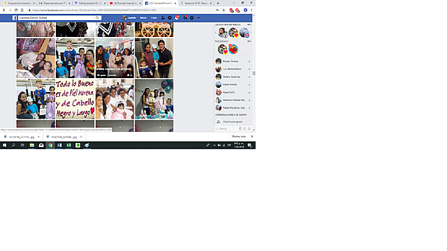
Task: Open File Explorer from taskbar
Action: tap(32, 145)
